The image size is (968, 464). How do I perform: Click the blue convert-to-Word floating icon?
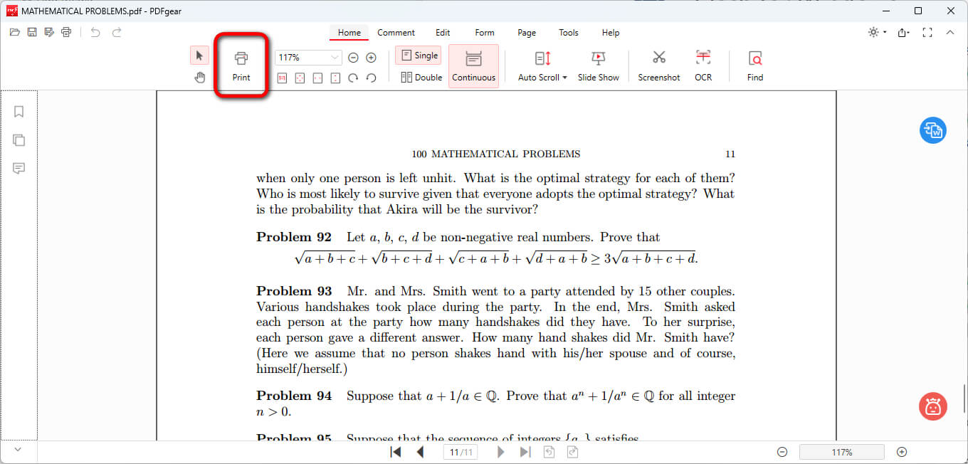coord(932,130)
